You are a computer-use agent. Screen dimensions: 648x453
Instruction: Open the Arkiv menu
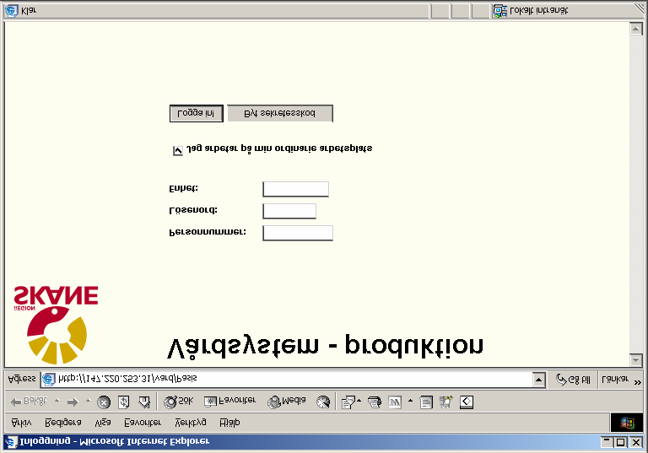point(21,423)
